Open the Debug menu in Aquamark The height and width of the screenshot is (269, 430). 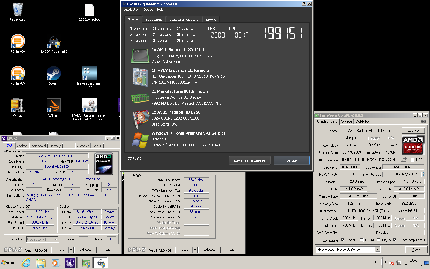148,10
